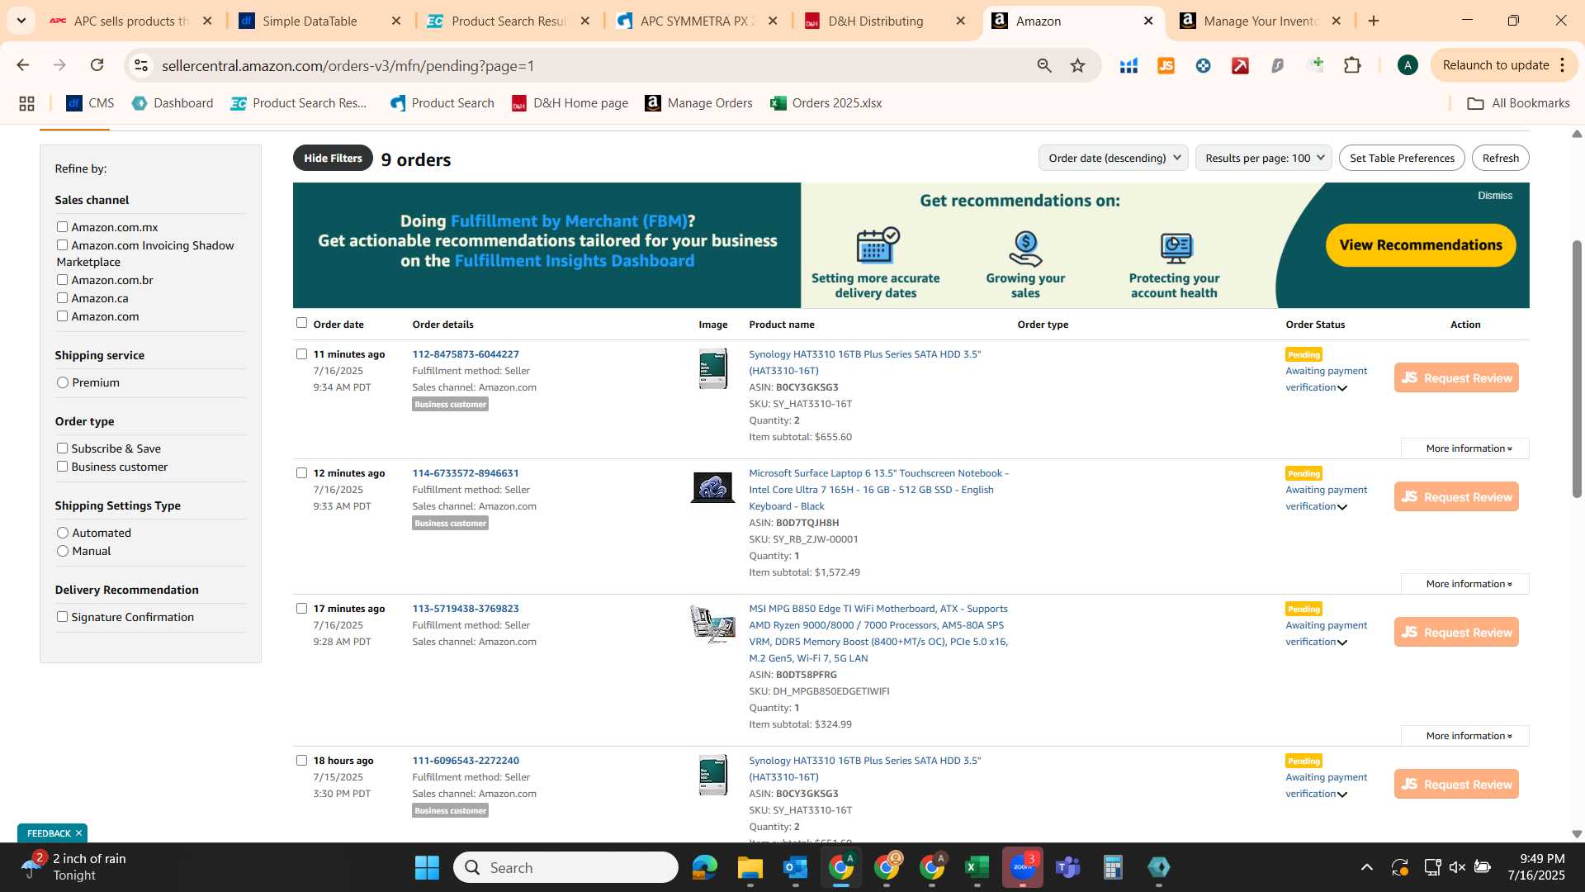Go back to the previous browser page

[23, 65]
